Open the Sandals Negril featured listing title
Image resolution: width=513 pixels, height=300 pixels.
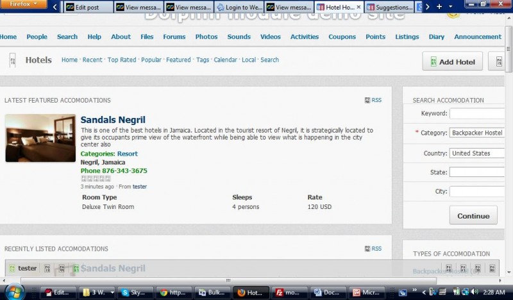[x=113, y=120]
